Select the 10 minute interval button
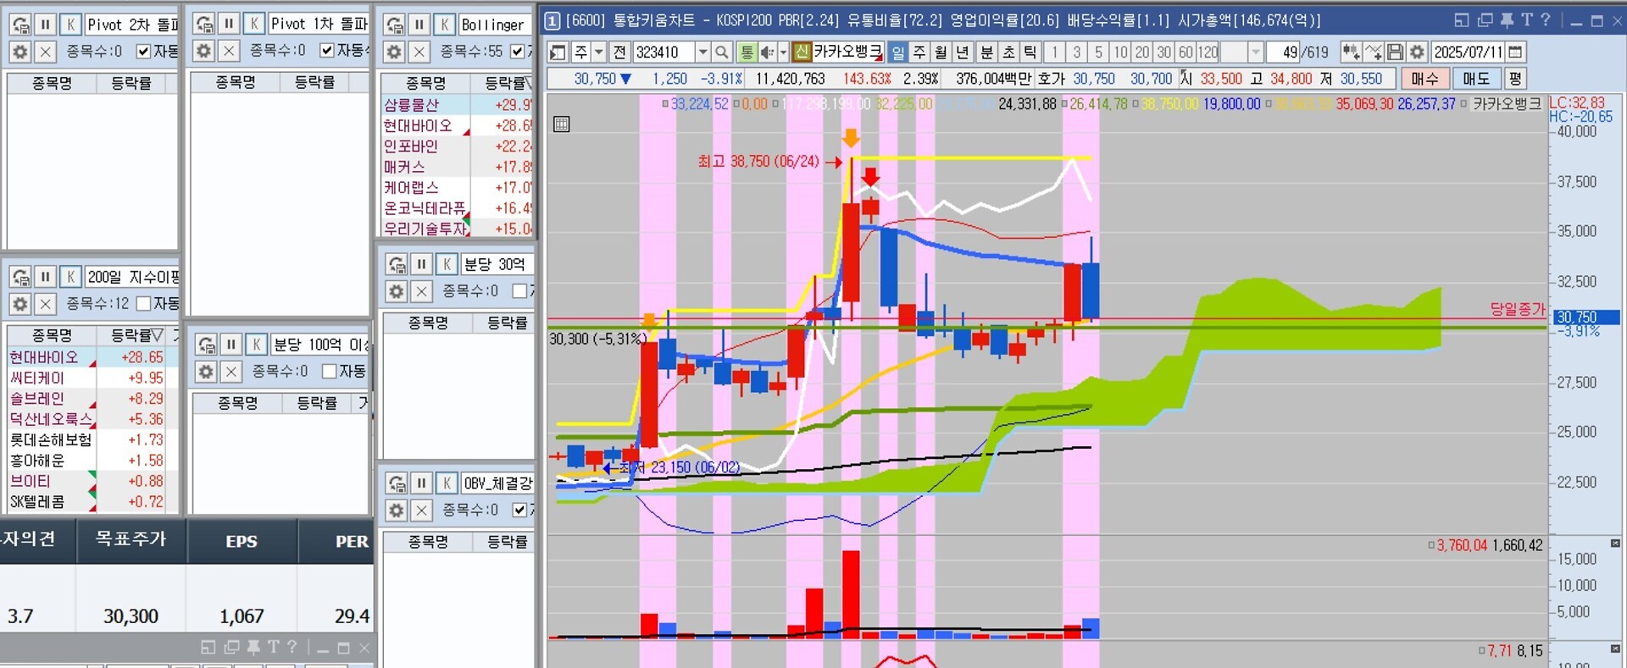Screen dimensions: 1627x668 point(1120,52)
